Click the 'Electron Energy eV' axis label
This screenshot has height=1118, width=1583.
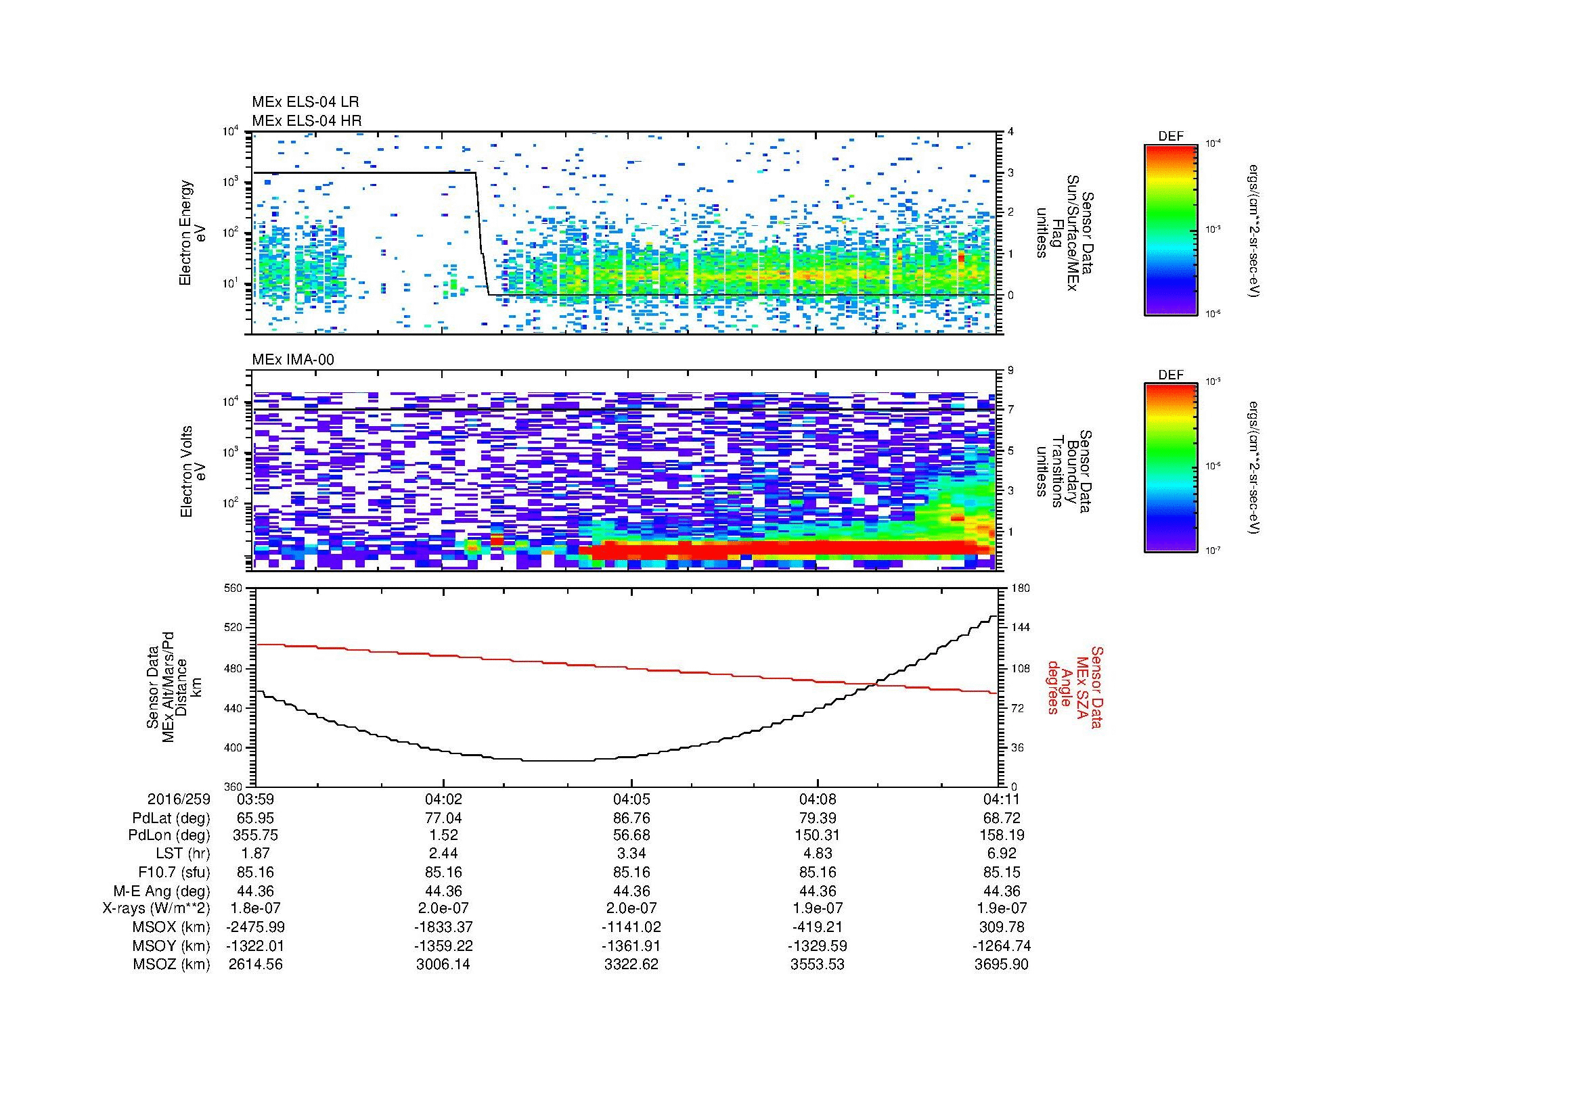192,233
